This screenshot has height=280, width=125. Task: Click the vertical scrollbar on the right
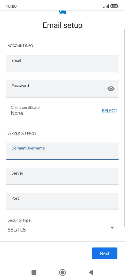point(124,128)
